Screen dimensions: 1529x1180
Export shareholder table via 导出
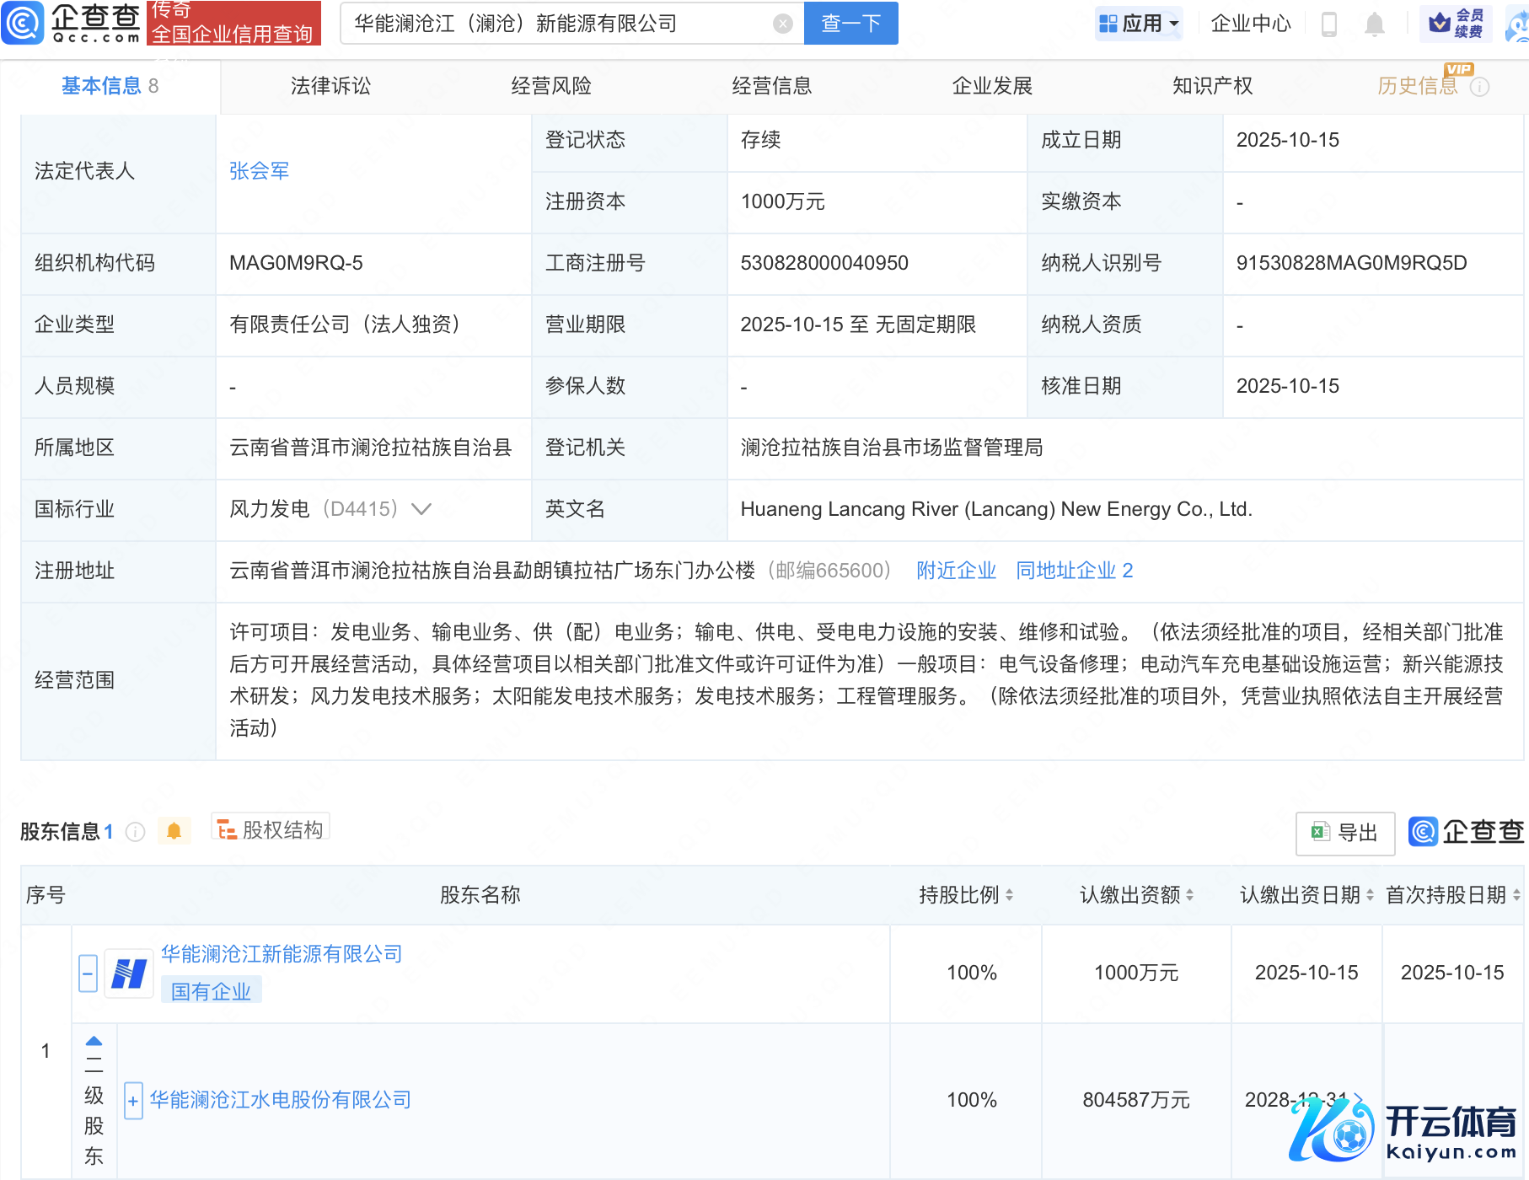pyautogui.click(x=1344, y=833)
